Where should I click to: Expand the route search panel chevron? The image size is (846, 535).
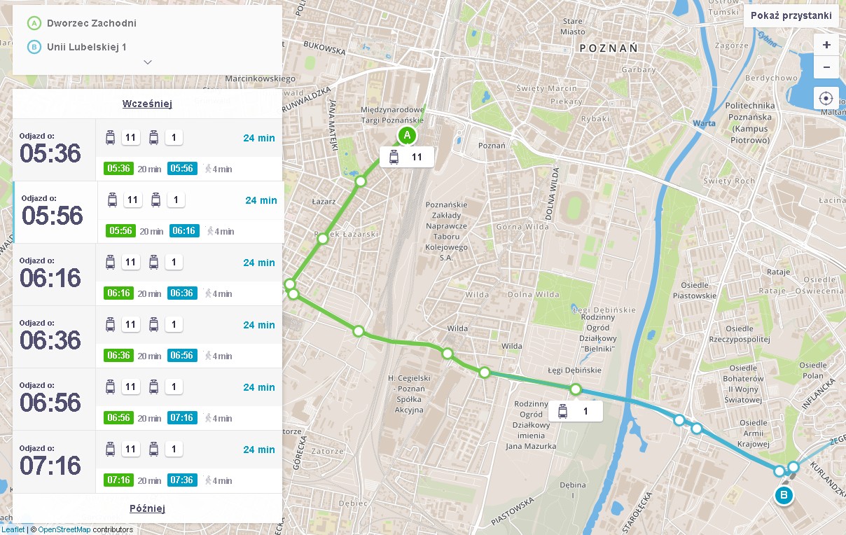[148, 62]
